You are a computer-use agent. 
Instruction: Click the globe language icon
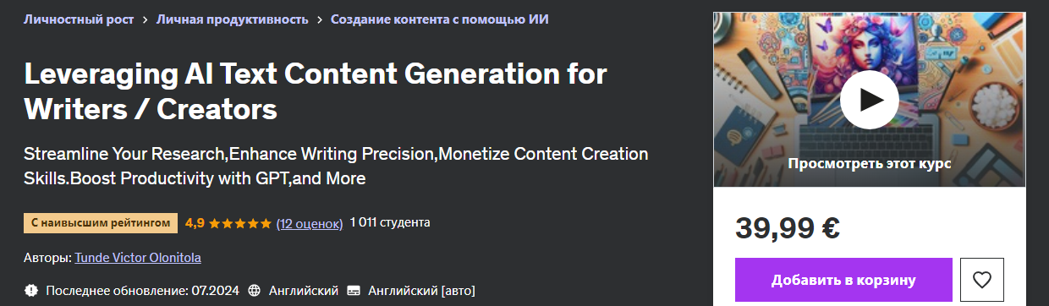click(254, 290)
